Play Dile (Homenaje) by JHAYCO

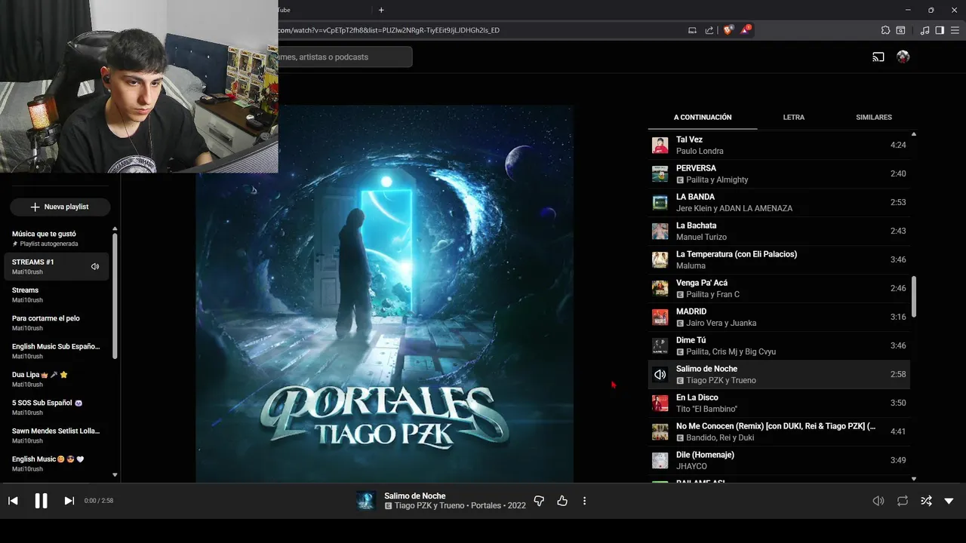coord(779,460)
